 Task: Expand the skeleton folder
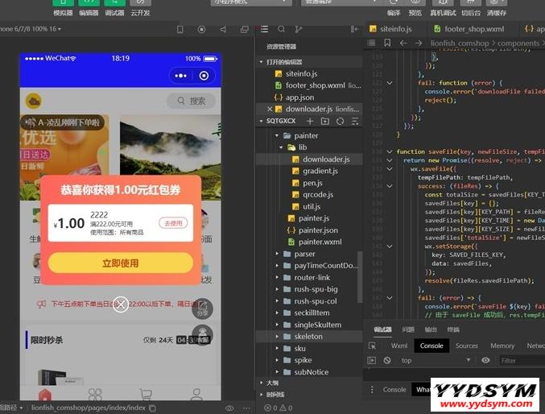[278, 336]
